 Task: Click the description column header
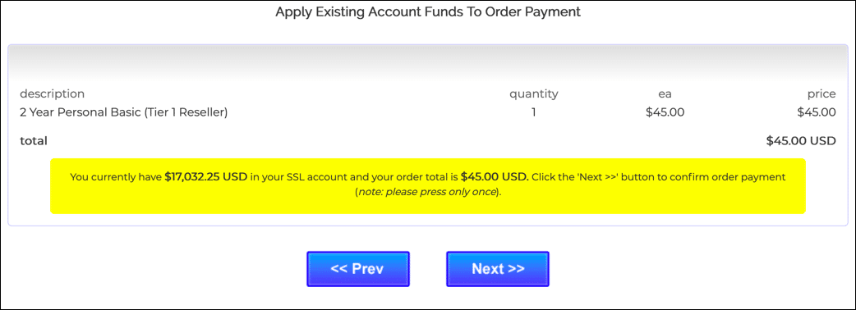(53, 94)
